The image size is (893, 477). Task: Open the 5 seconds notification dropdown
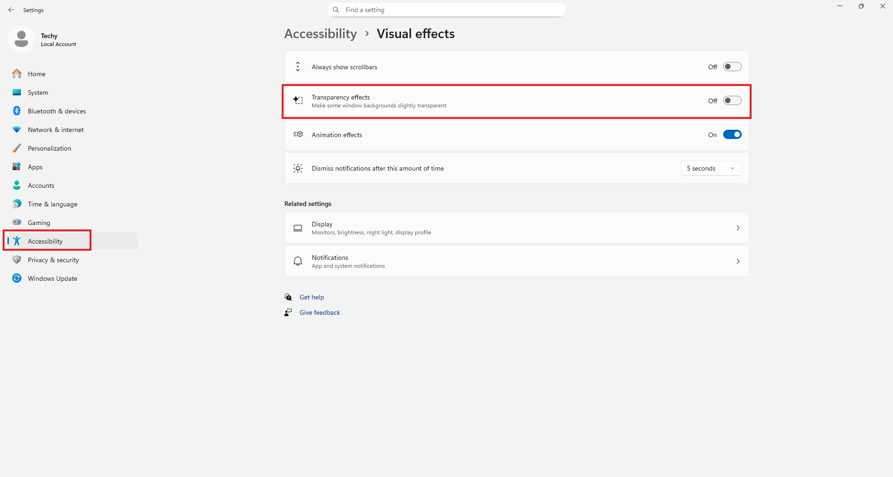pyautogui.click(x=711, y=168)
